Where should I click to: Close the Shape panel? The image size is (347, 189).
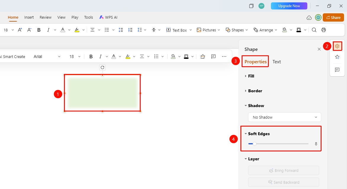[x=319, y=49]
